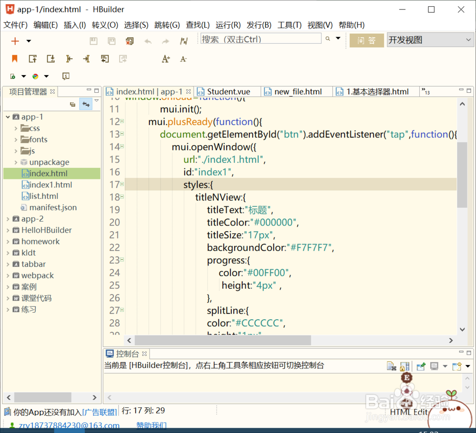Close the index.html | app-1 editor tab
The width and height of the screenshot is (476, 433).
pos(188,91)
